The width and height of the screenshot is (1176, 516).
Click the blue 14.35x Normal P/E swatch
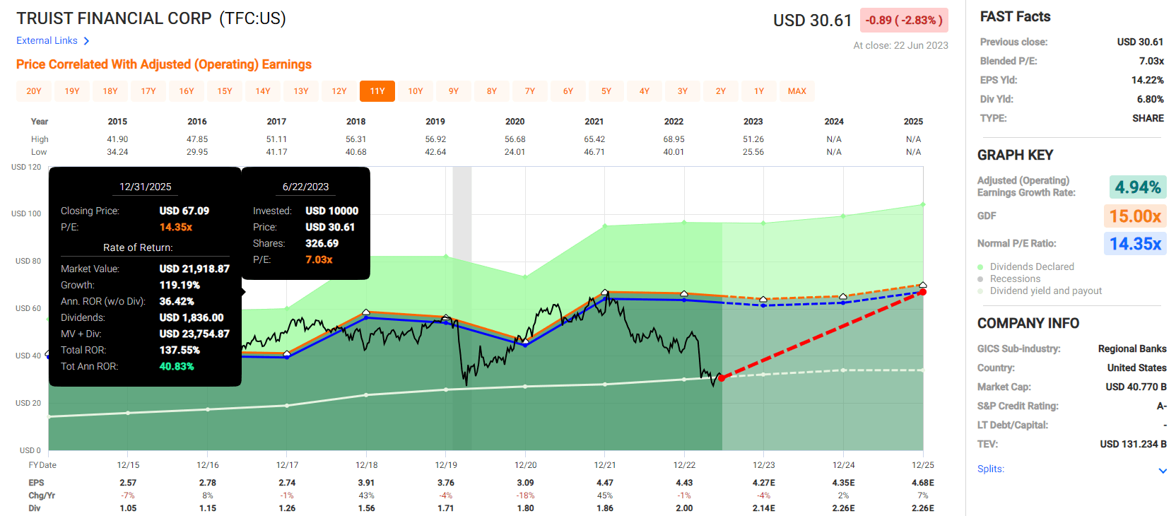(x=1135, y=244)
